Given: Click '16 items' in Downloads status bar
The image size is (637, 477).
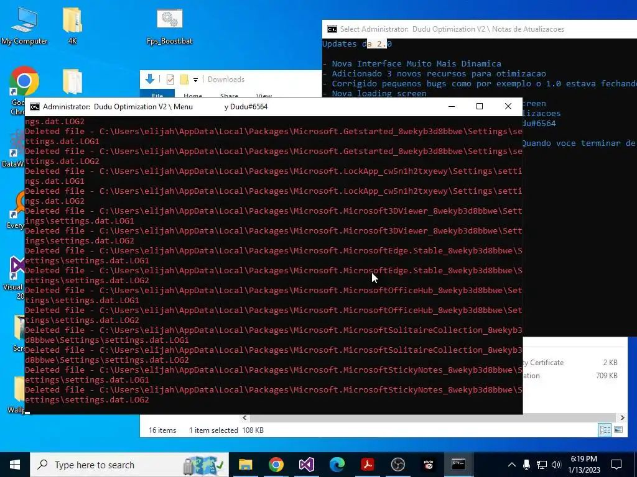Looking at the screenshot, I should 162,430.
